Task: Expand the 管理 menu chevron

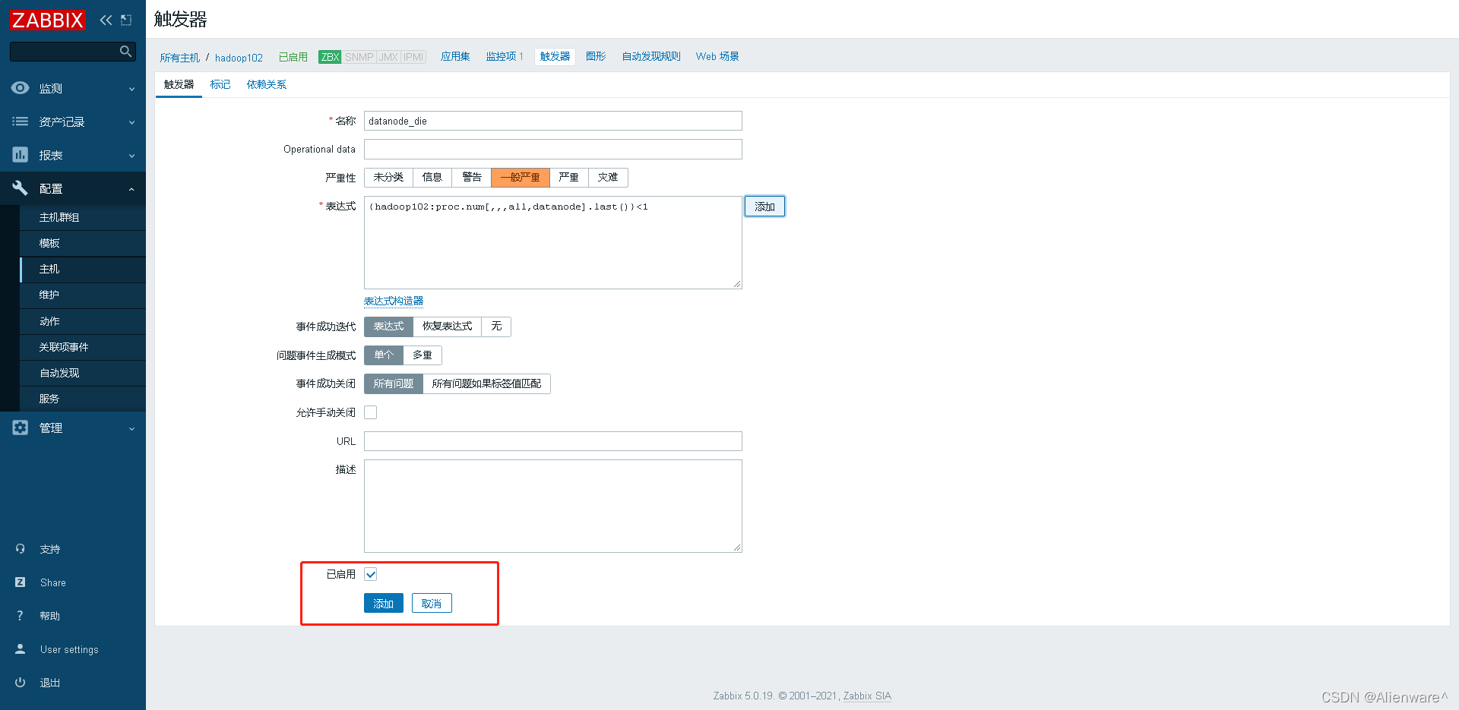Action: 131,428
